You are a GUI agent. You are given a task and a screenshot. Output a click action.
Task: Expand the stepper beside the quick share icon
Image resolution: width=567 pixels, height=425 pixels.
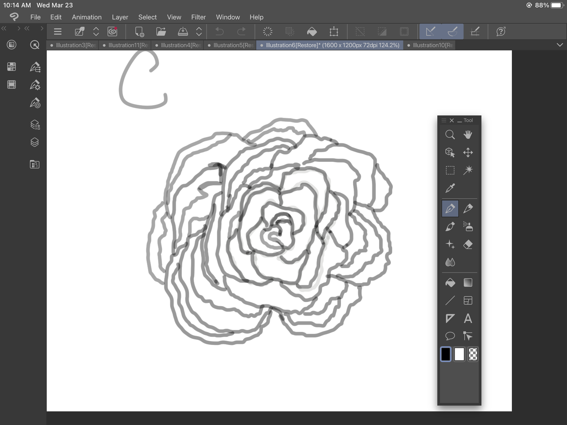point(96,32)
